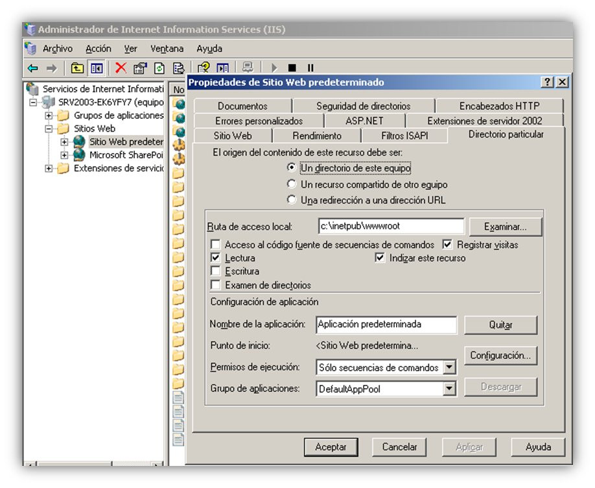
Task: Click the Cancelar button
Action: coord(399,447)
